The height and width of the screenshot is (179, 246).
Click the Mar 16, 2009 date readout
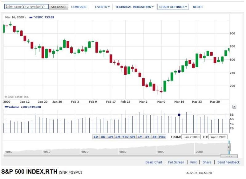click(x=15, y=17)
